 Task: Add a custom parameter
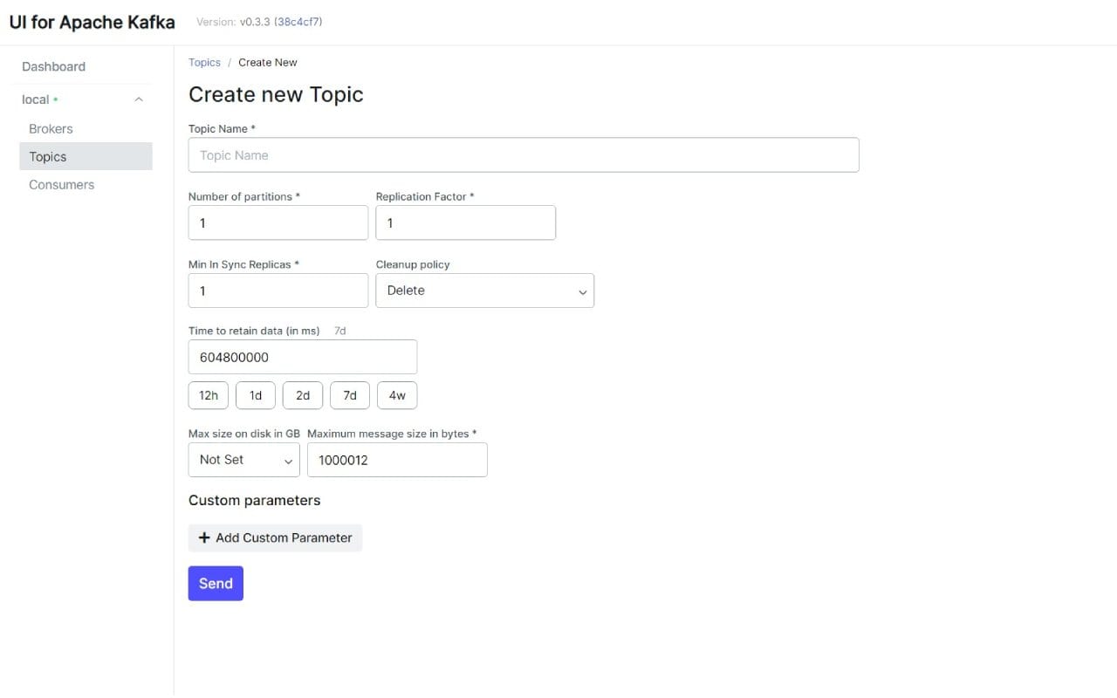pyautogui.click(x=275, y=537)
